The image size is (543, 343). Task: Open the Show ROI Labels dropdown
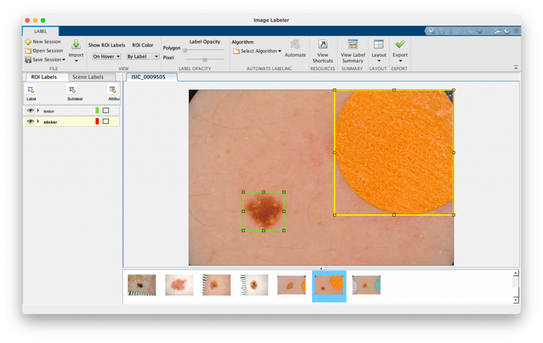[107, 56]
